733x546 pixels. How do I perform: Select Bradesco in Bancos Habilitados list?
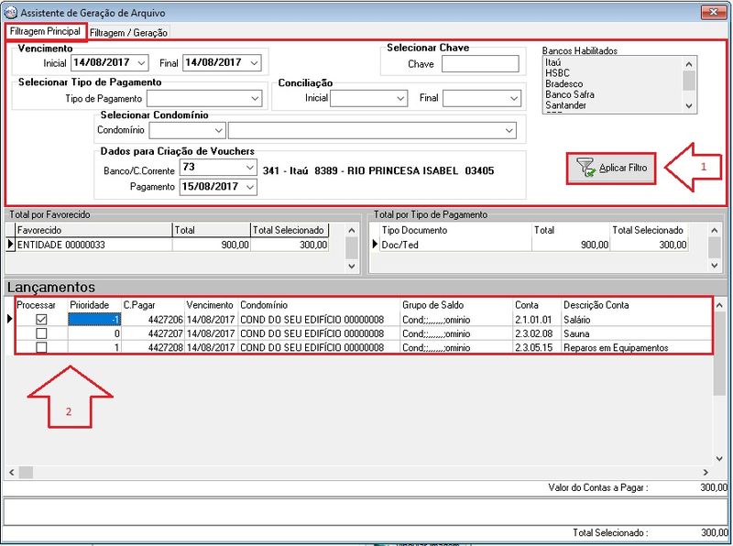[563, 83]
